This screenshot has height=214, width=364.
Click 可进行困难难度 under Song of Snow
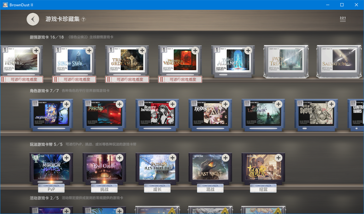click(x=74, y=79)
